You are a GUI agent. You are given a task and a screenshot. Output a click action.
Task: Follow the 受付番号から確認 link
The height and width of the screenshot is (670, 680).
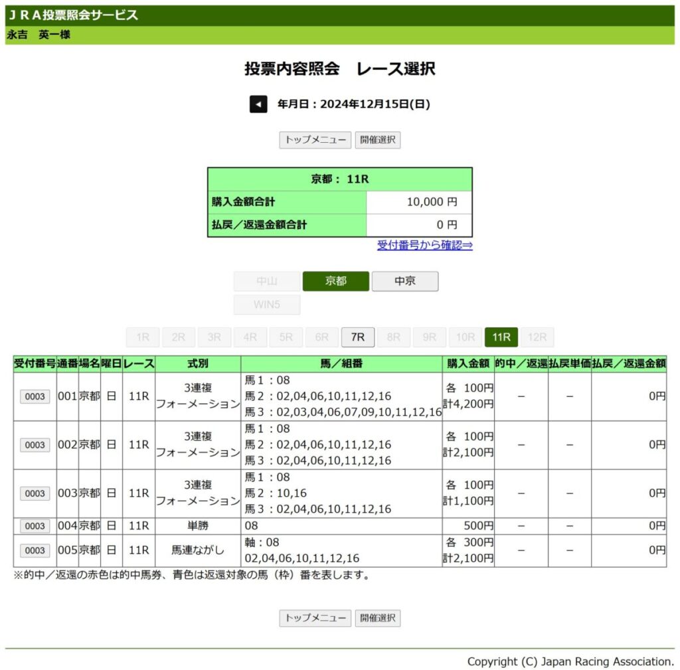pos(424,245)
